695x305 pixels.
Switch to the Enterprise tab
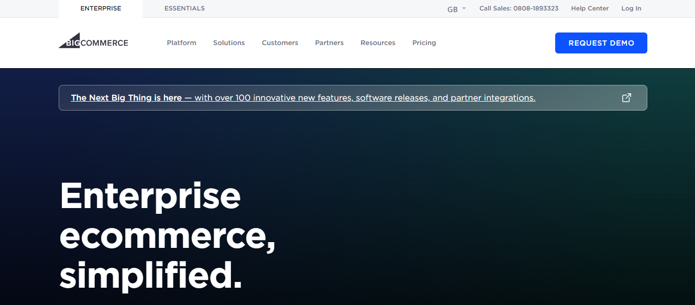[x=101, y=8]
